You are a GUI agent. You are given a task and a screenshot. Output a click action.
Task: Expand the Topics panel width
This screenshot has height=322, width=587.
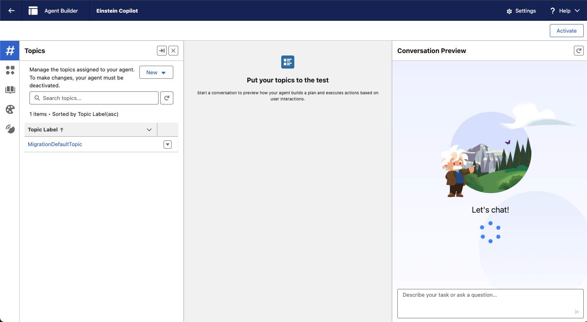point(162,51)
